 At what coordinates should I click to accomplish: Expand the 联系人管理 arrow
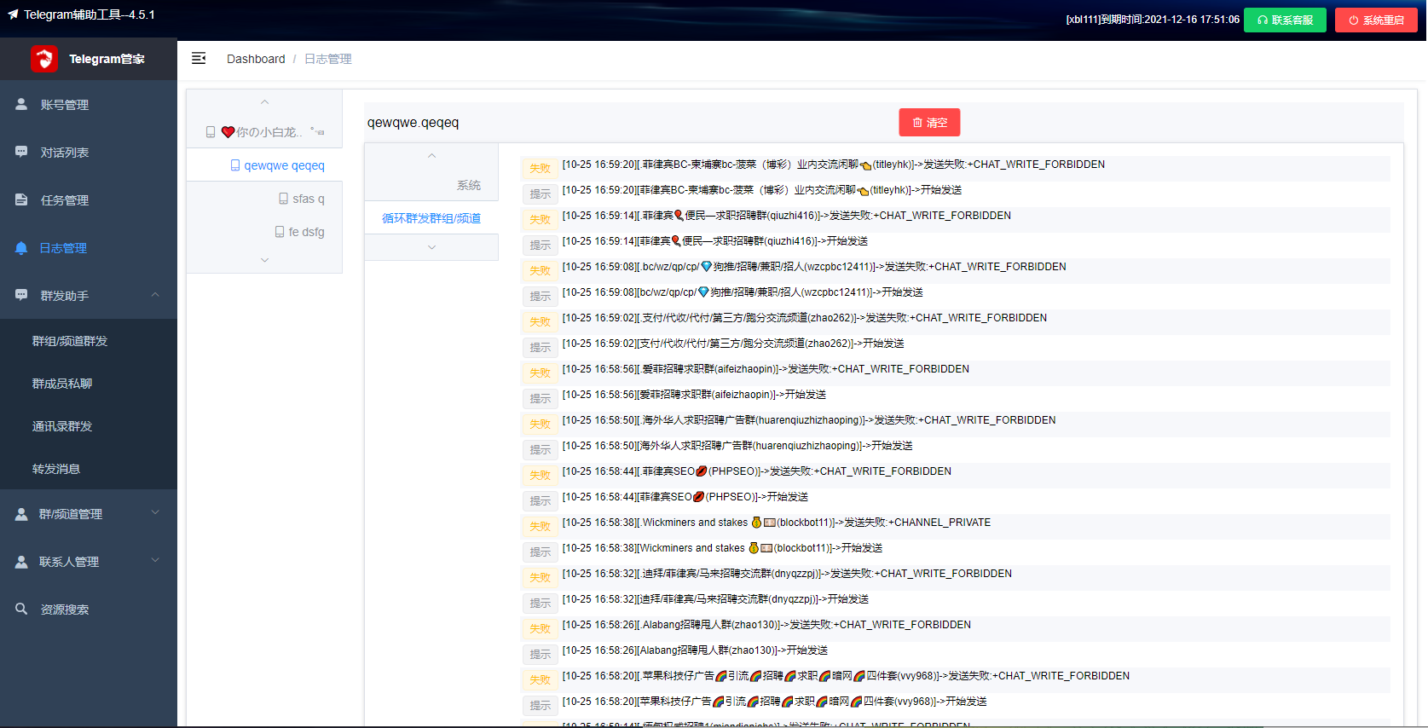pyautogui.click(x=155, y=561)
